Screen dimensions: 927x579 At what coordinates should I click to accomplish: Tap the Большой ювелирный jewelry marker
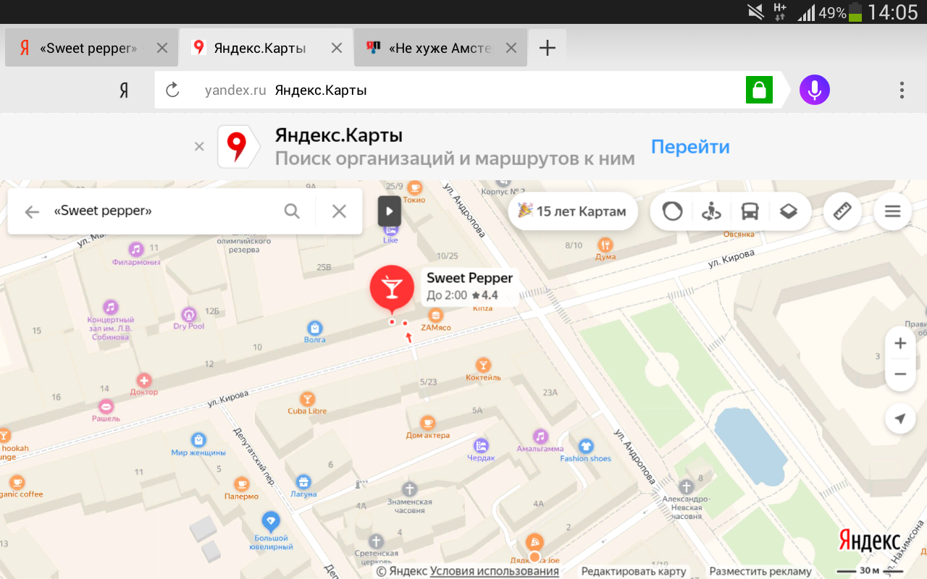pos(271,521)
